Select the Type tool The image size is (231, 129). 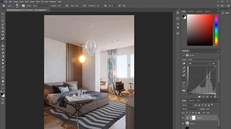pos(3,71)
